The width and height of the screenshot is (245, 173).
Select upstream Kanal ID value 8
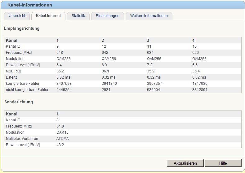click(x=57, y=120)
